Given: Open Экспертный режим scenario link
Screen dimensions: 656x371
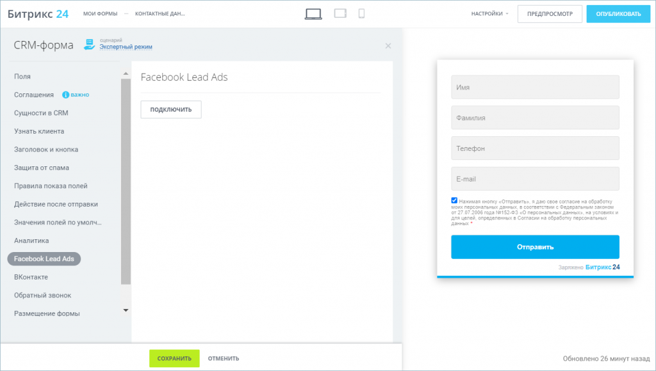Looking at the screenshot, I should pyautogui.click(x=126, y=47).
